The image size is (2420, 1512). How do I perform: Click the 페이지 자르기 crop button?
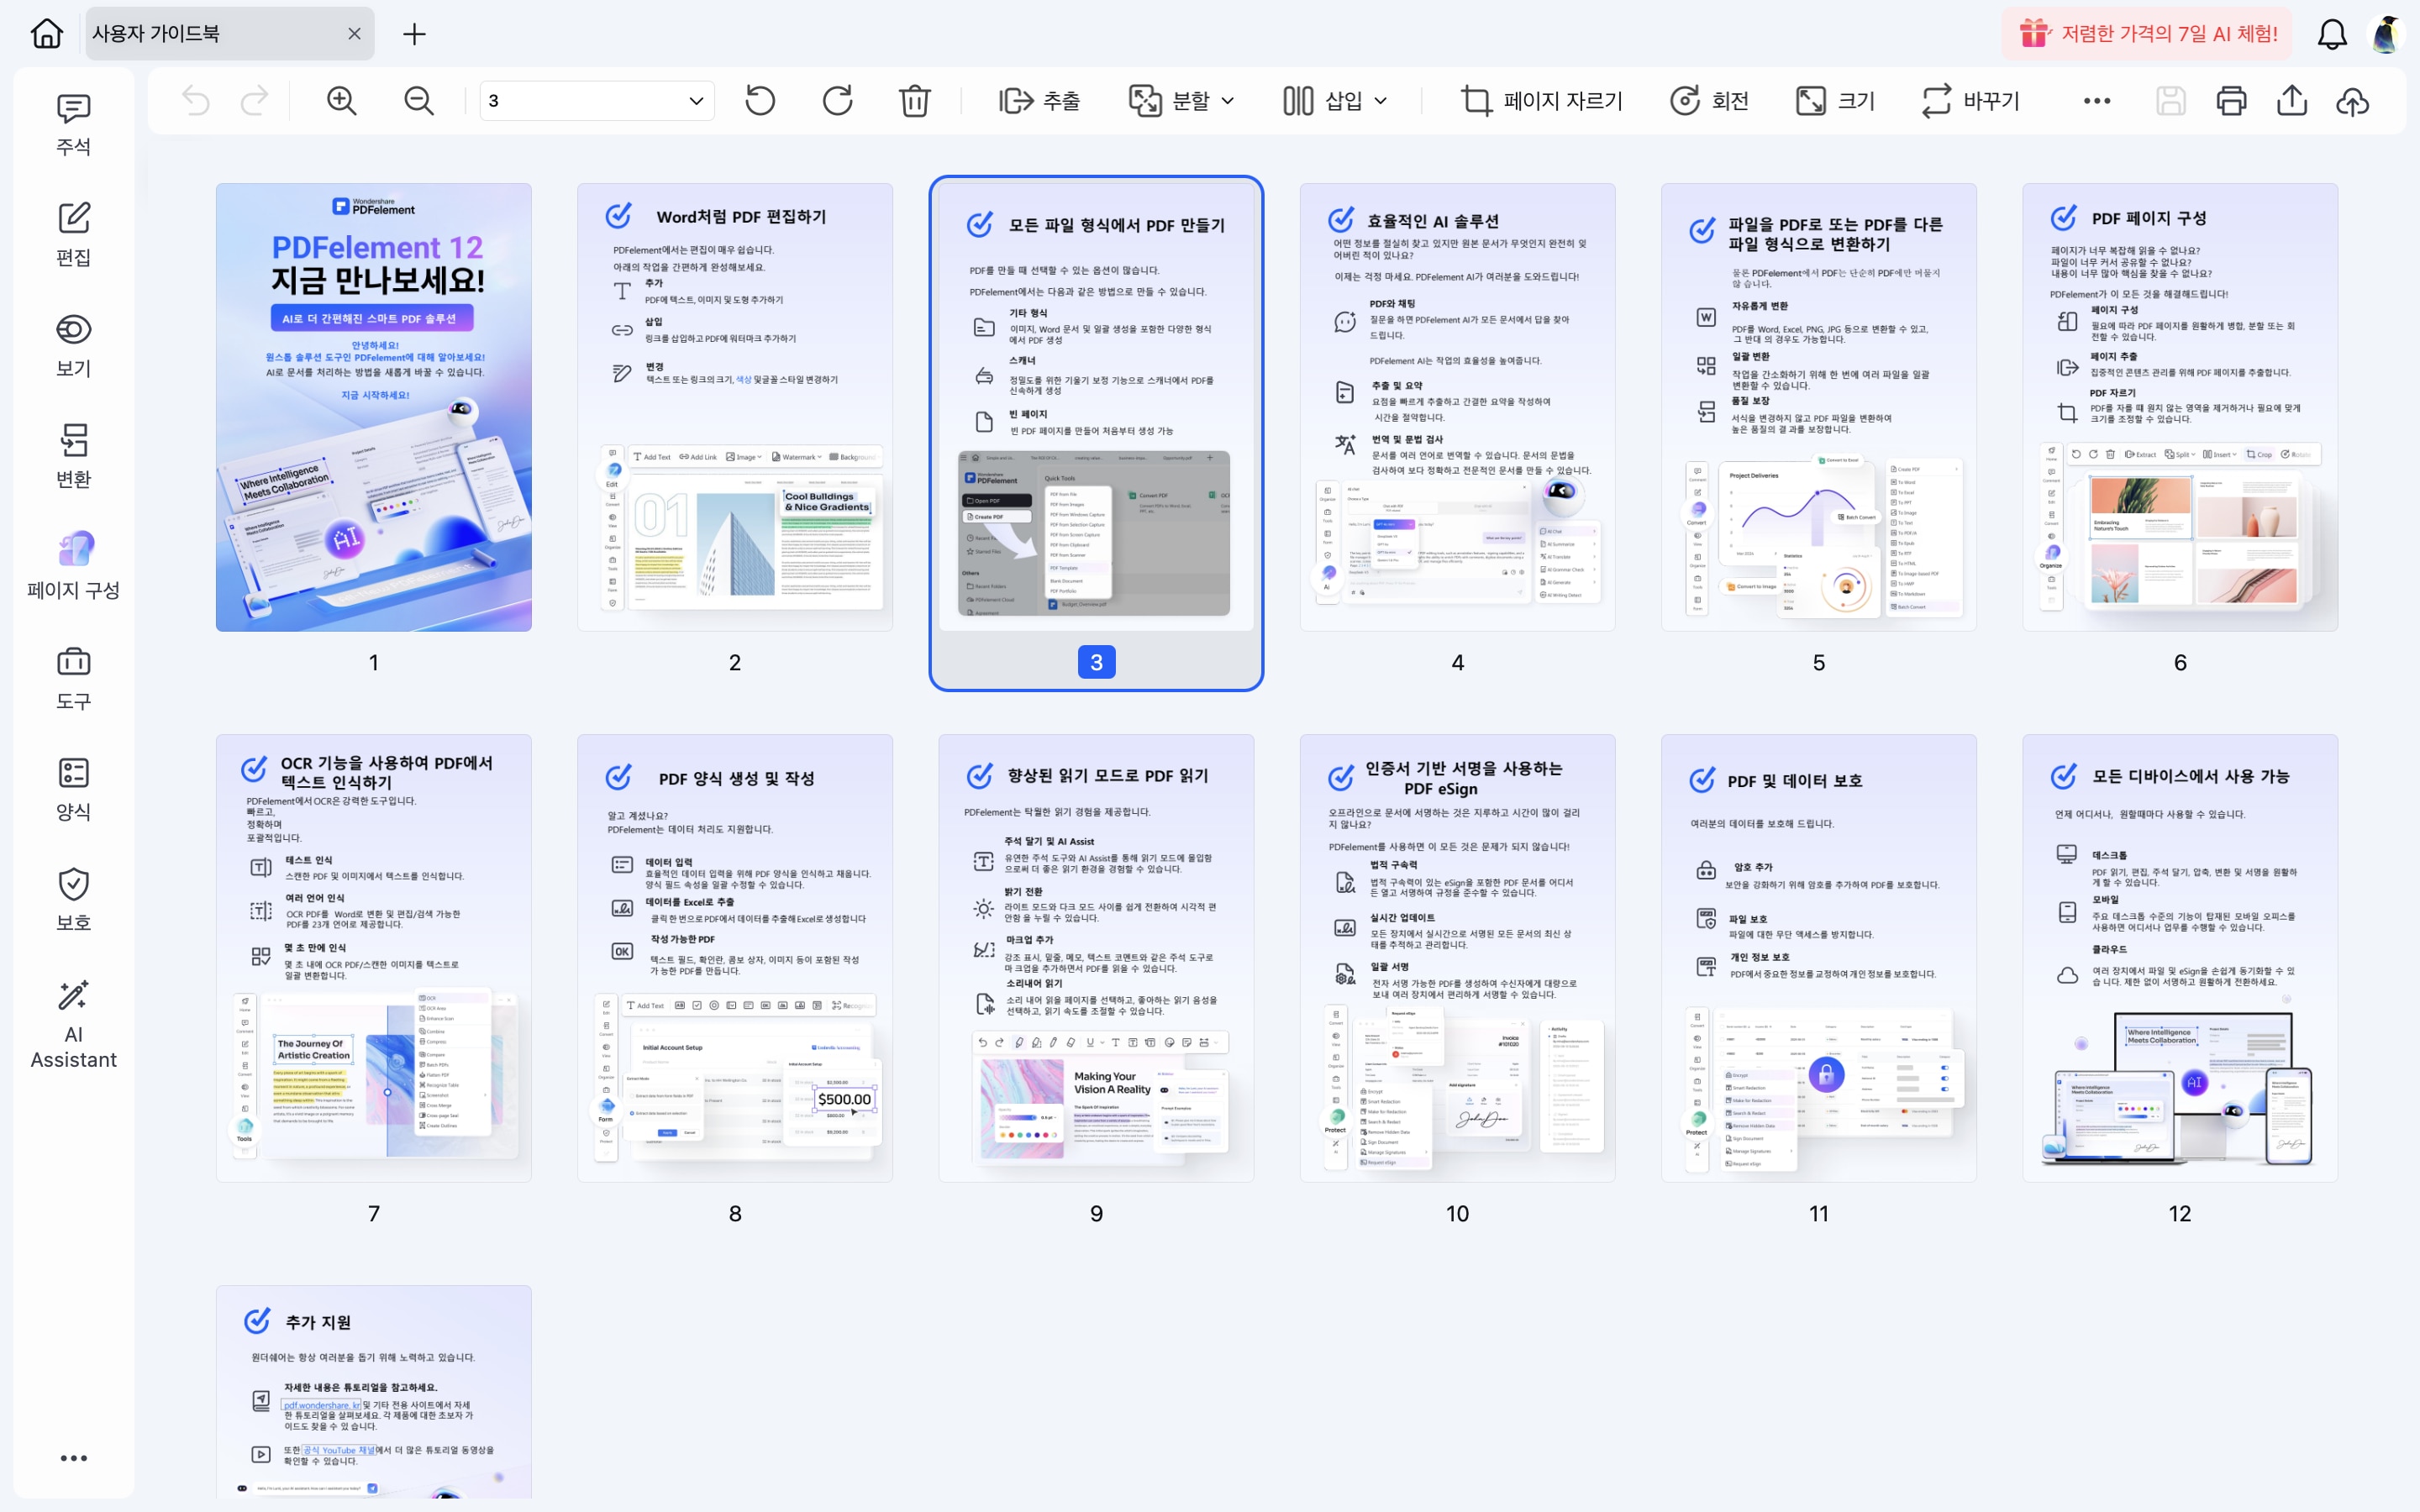coord(1541,101)
